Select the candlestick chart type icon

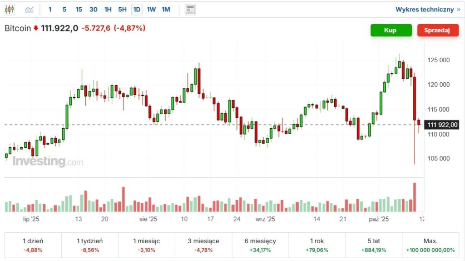click(10, 9)
